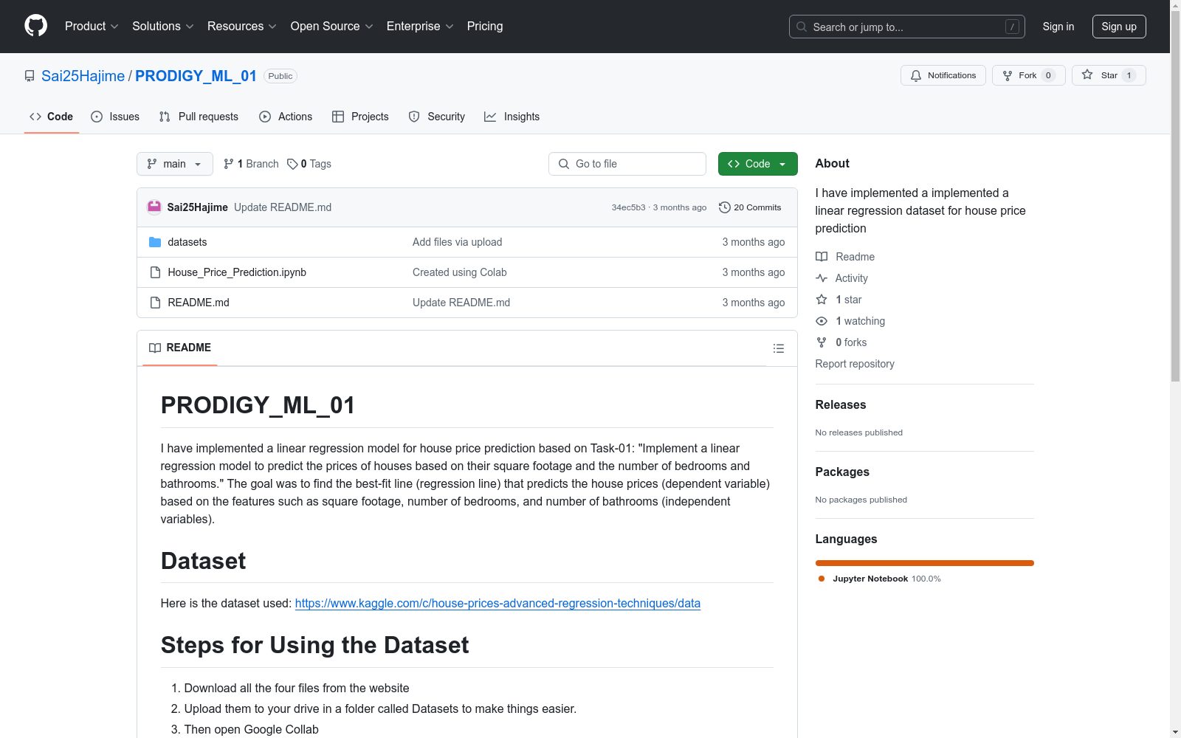This screenshot has width=1181, height=738.
Task: Click the branch icon beside 1 Branch
Action: (x=229, y=164)
